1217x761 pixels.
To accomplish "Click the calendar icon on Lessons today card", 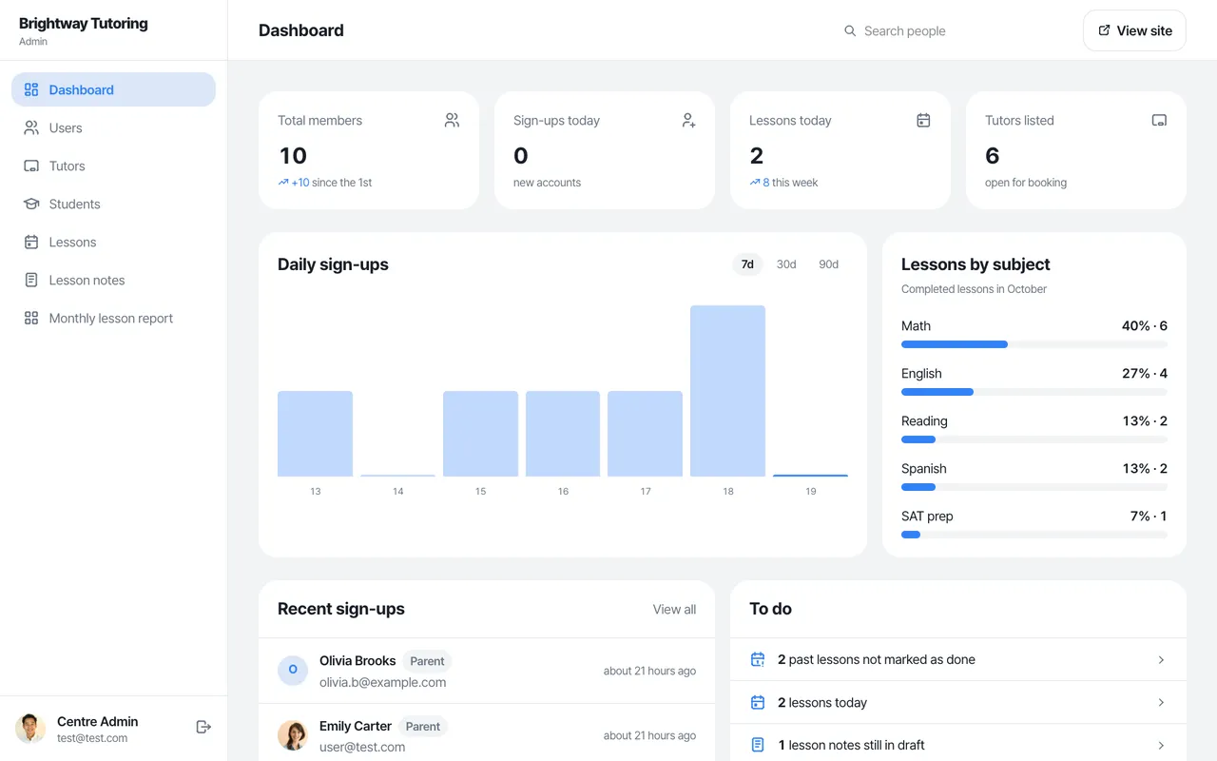I will point(923,120).
